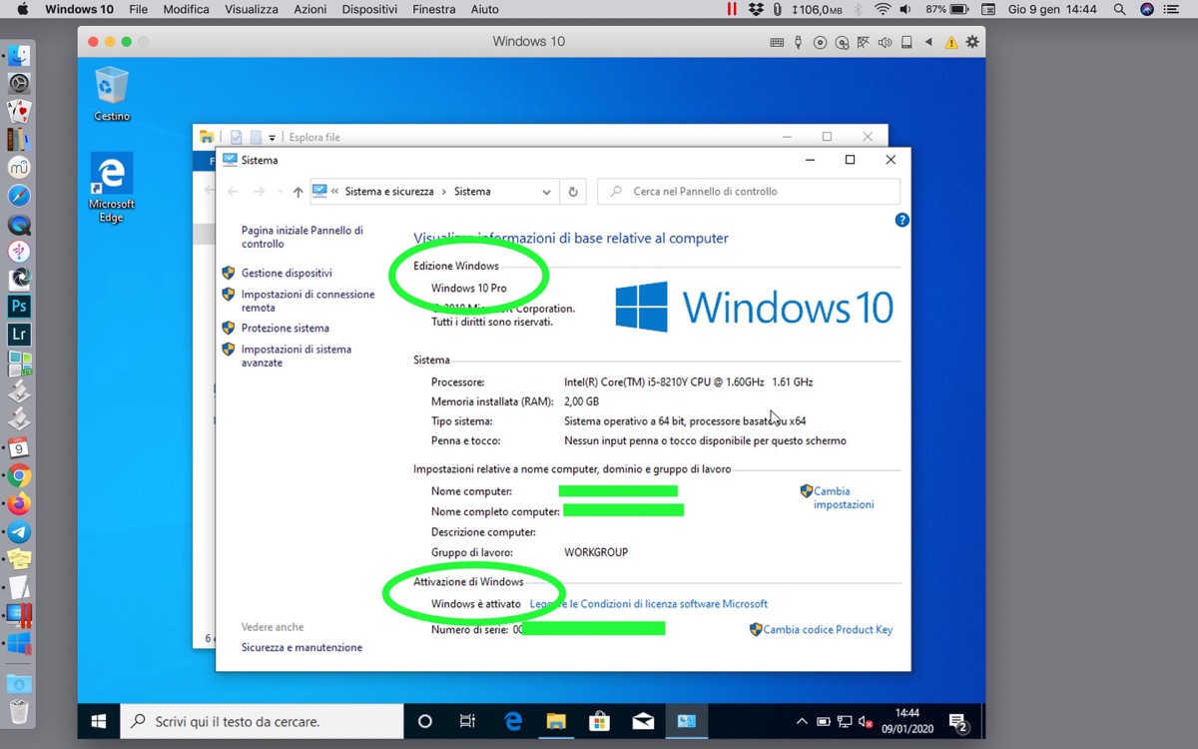Click the Windows Start button
1198x749 pixels.
pos(99,721)
